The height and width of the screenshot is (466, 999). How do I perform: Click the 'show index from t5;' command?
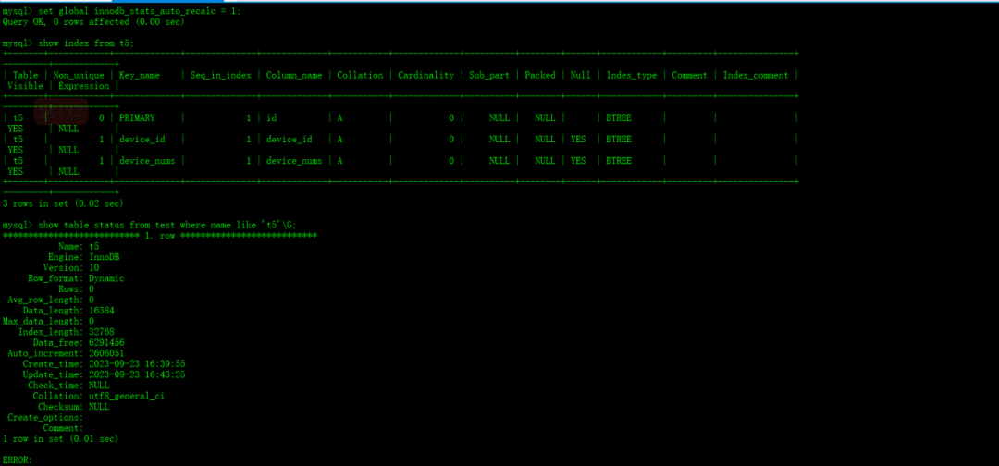86,43
